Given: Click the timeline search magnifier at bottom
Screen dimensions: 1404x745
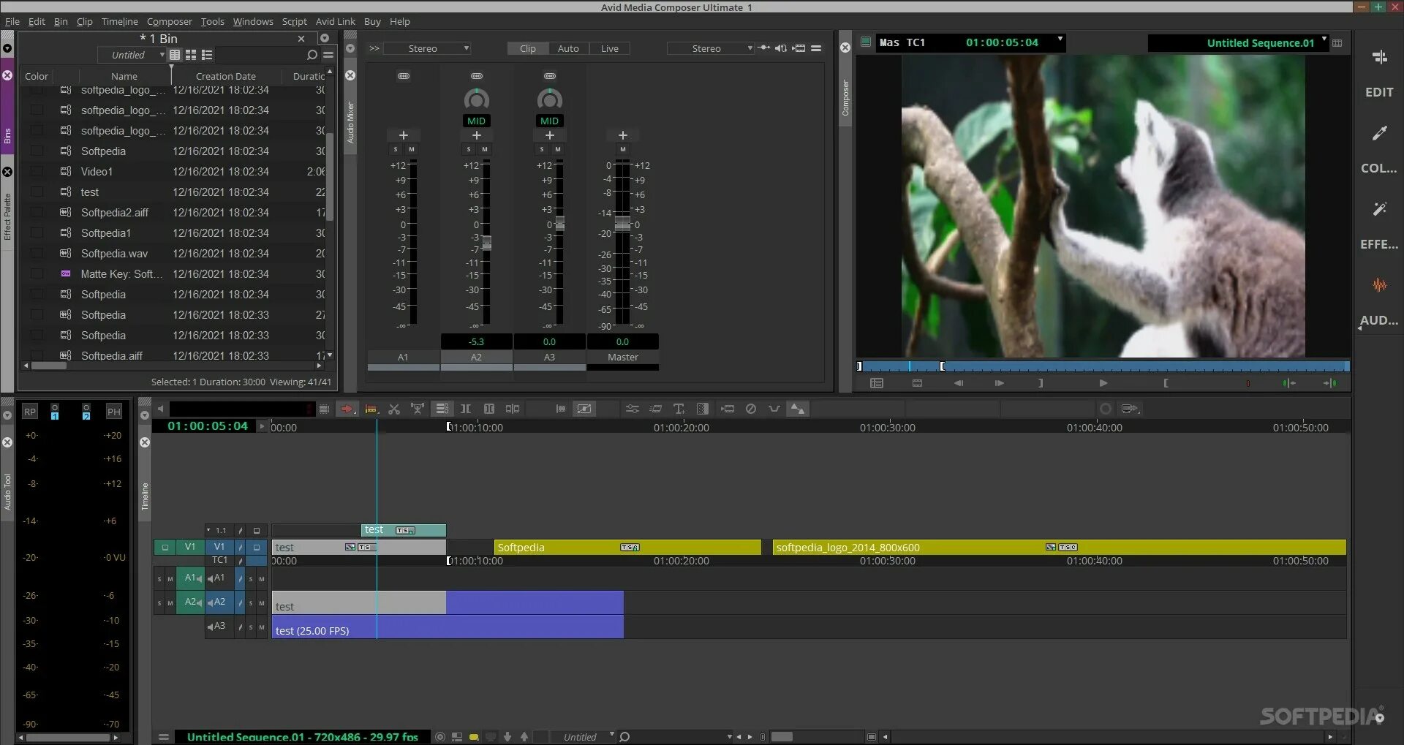Looking at the screenshot, I should (x=624, y=737).
